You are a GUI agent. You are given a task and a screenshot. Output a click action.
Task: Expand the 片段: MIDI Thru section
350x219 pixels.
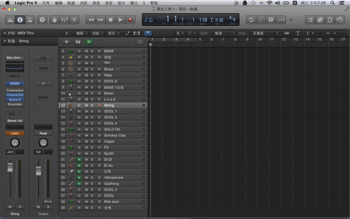coord(5,33)
